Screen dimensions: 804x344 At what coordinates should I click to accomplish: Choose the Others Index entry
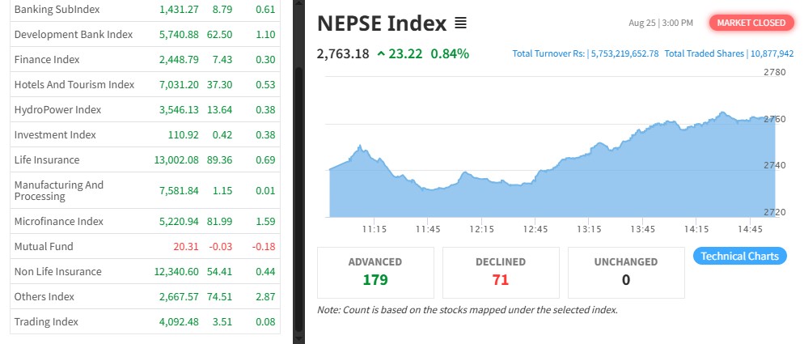pyautogui.click(x=46, y=297)
